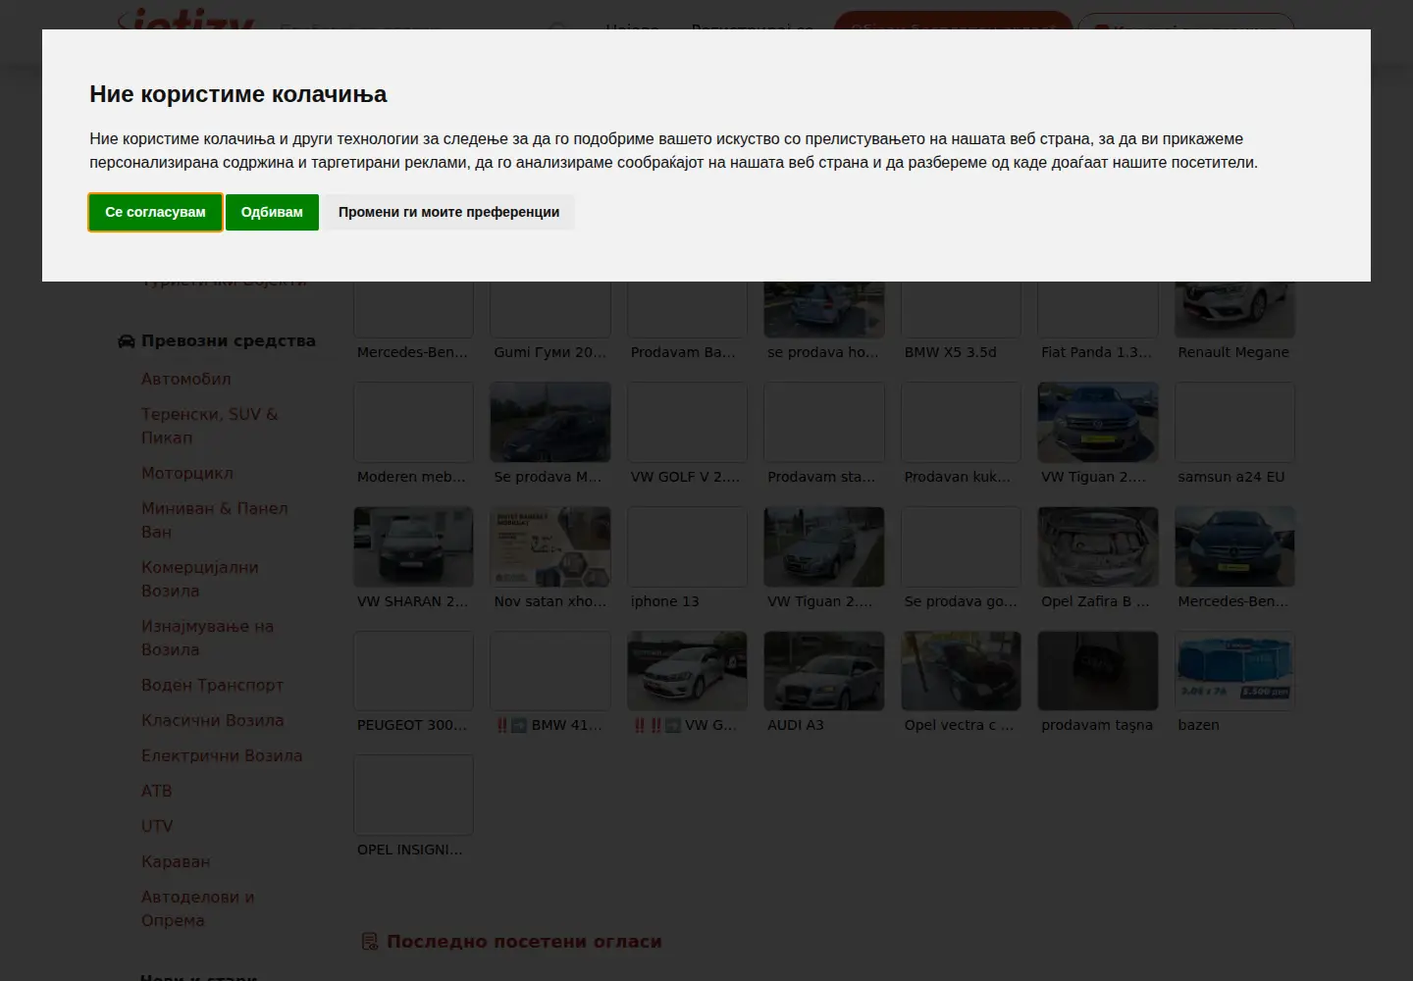Open the Последно посетени огласи heading
Screen dimensions: 1413x981
524,942
